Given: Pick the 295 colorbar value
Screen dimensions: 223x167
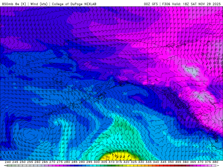Looking at the screenshot, I should (x=89, y=162).
